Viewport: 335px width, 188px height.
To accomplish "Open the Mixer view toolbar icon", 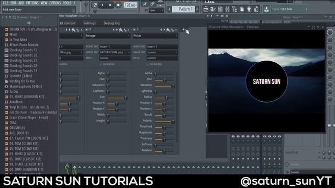I will (227, 9).
